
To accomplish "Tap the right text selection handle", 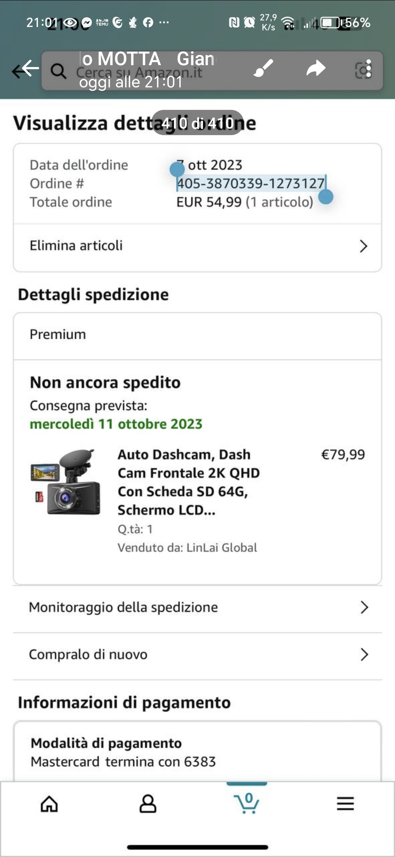I will click(326, 196).
